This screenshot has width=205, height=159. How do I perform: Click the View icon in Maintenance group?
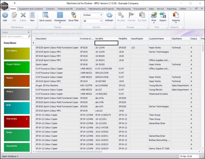tap(32, 16)
